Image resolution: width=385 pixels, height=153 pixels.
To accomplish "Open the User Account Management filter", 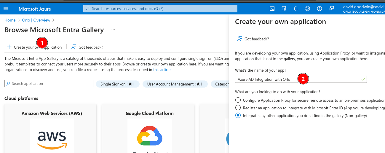I will pyautogui.click(x=175, y=84).
